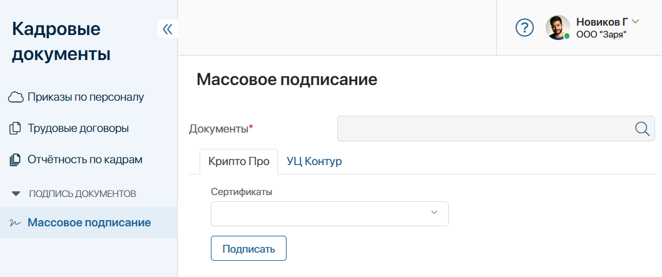This screenshot has width=662, height=277.
Task: Click inside the Документы input field
Action: 496,129
